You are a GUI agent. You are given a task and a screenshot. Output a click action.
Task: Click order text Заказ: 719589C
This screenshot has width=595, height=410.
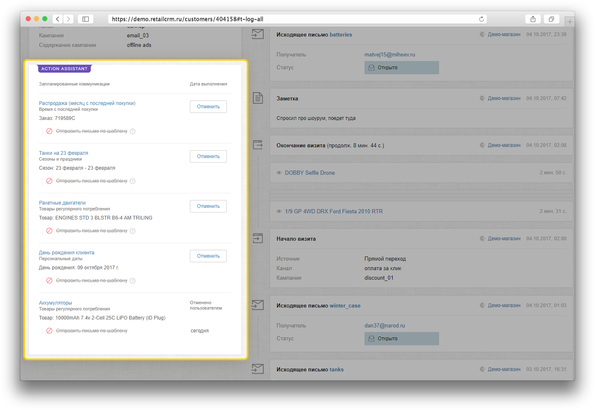[x=57, y=118]
